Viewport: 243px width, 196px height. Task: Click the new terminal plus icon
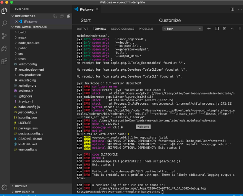pos(209,29)
